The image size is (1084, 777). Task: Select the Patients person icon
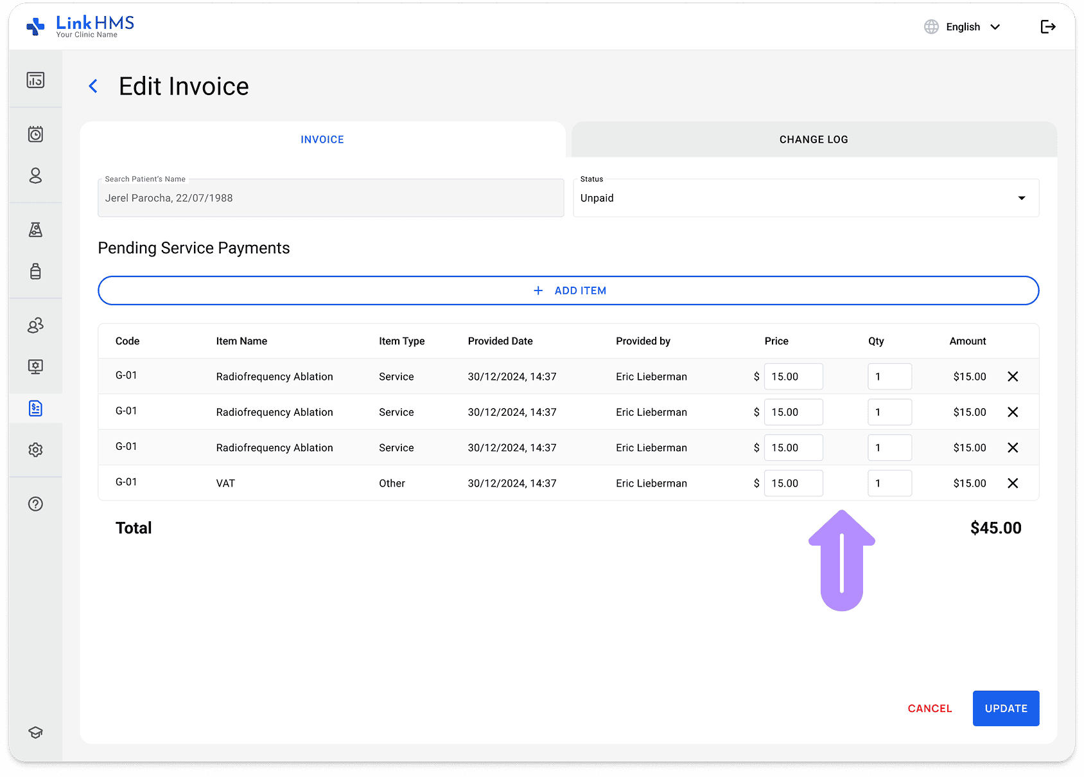pos(35,175)
